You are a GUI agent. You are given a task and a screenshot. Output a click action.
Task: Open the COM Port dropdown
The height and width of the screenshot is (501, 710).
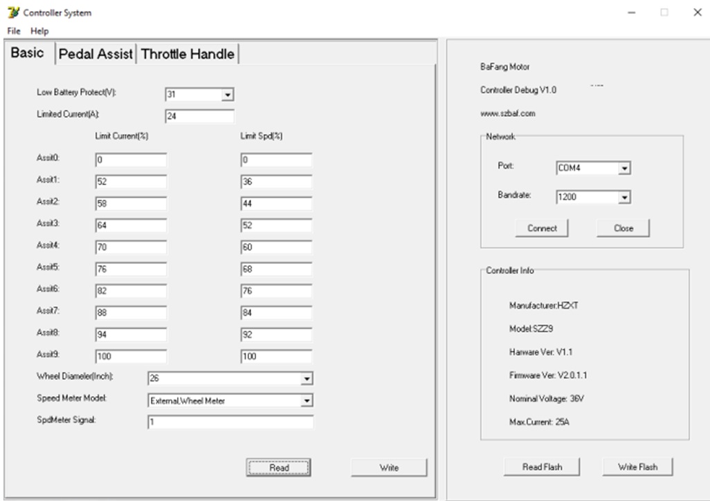click(624, 168)
